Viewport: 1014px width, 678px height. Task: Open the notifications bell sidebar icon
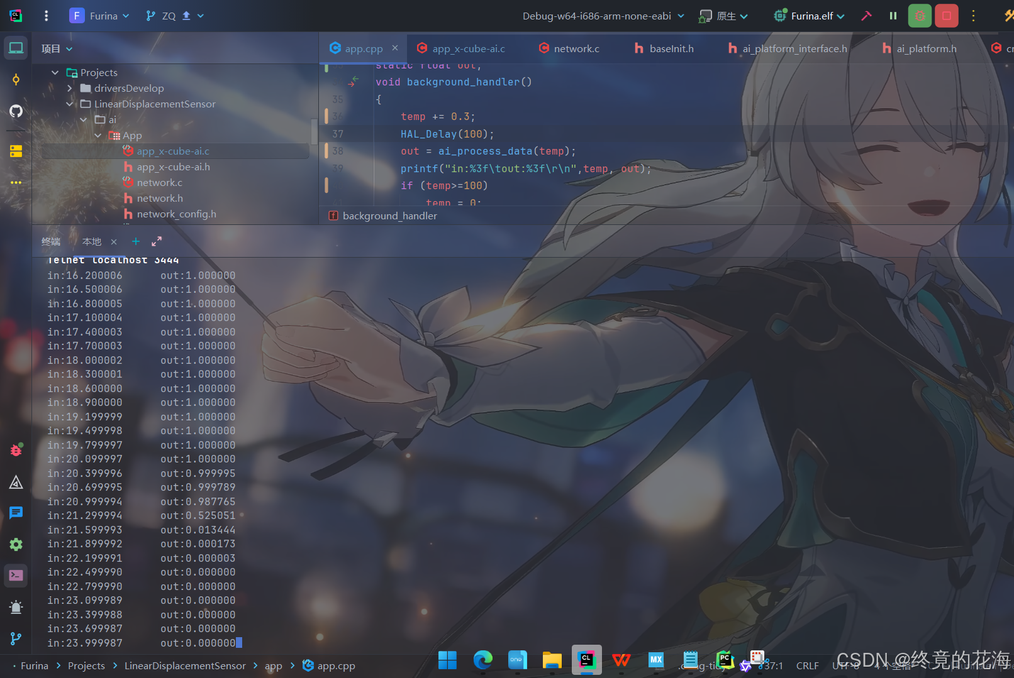point(16,607)
